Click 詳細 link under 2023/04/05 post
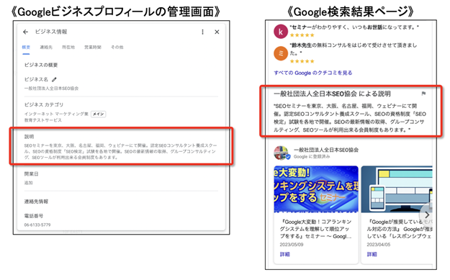Screen dimensions: 450x280 tap(372, 254)
